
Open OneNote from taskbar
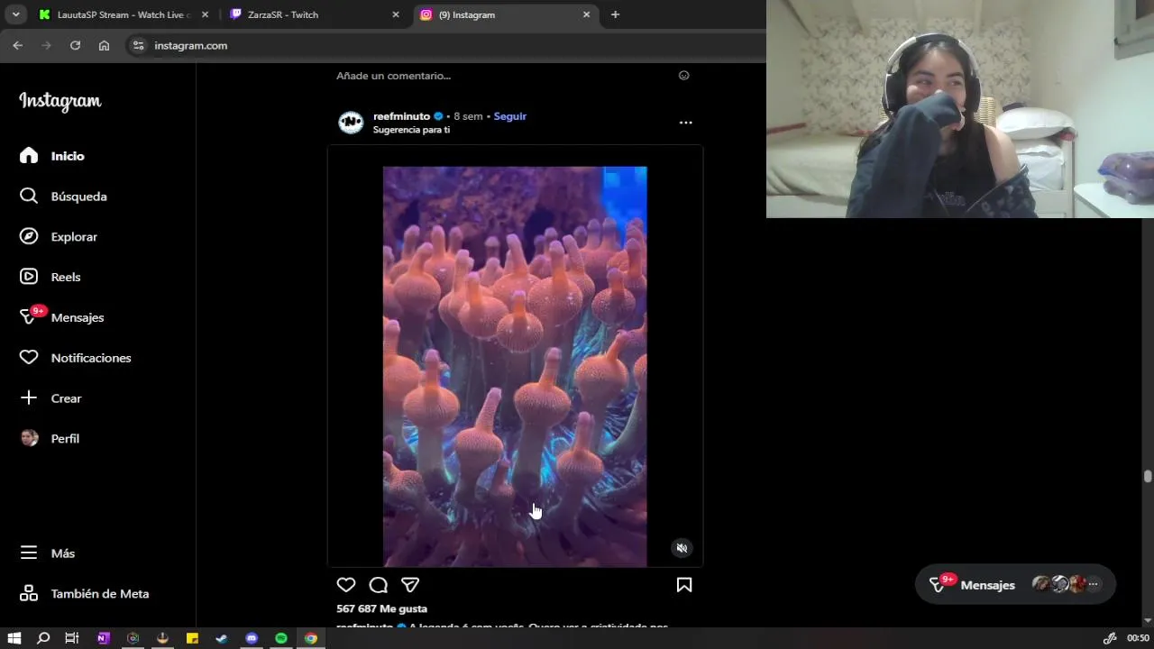[103, 638]
